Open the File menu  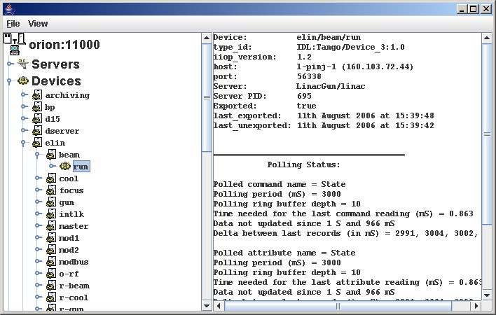(x=13, y=23)
